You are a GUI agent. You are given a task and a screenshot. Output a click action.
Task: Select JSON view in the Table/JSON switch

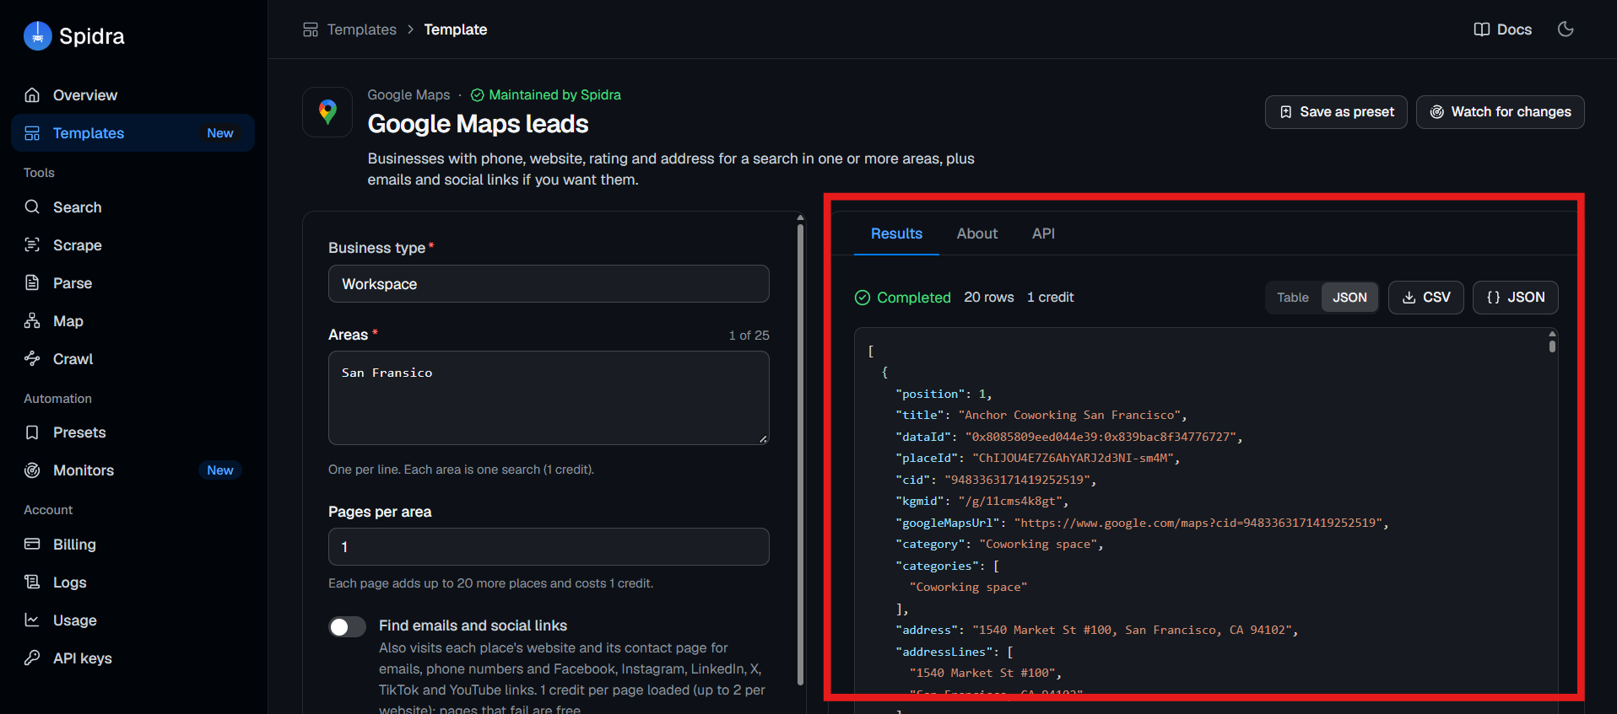pos(1349,298)
